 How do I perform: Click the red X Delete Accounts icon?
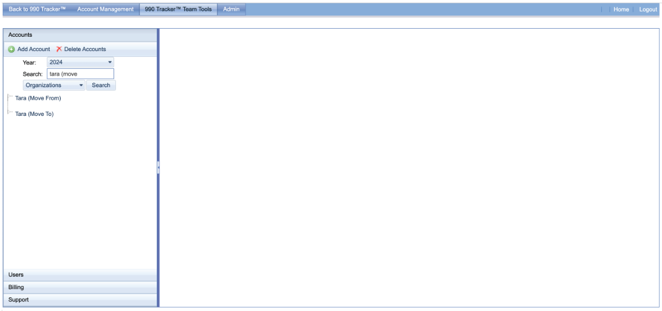[x=59, y=49]
